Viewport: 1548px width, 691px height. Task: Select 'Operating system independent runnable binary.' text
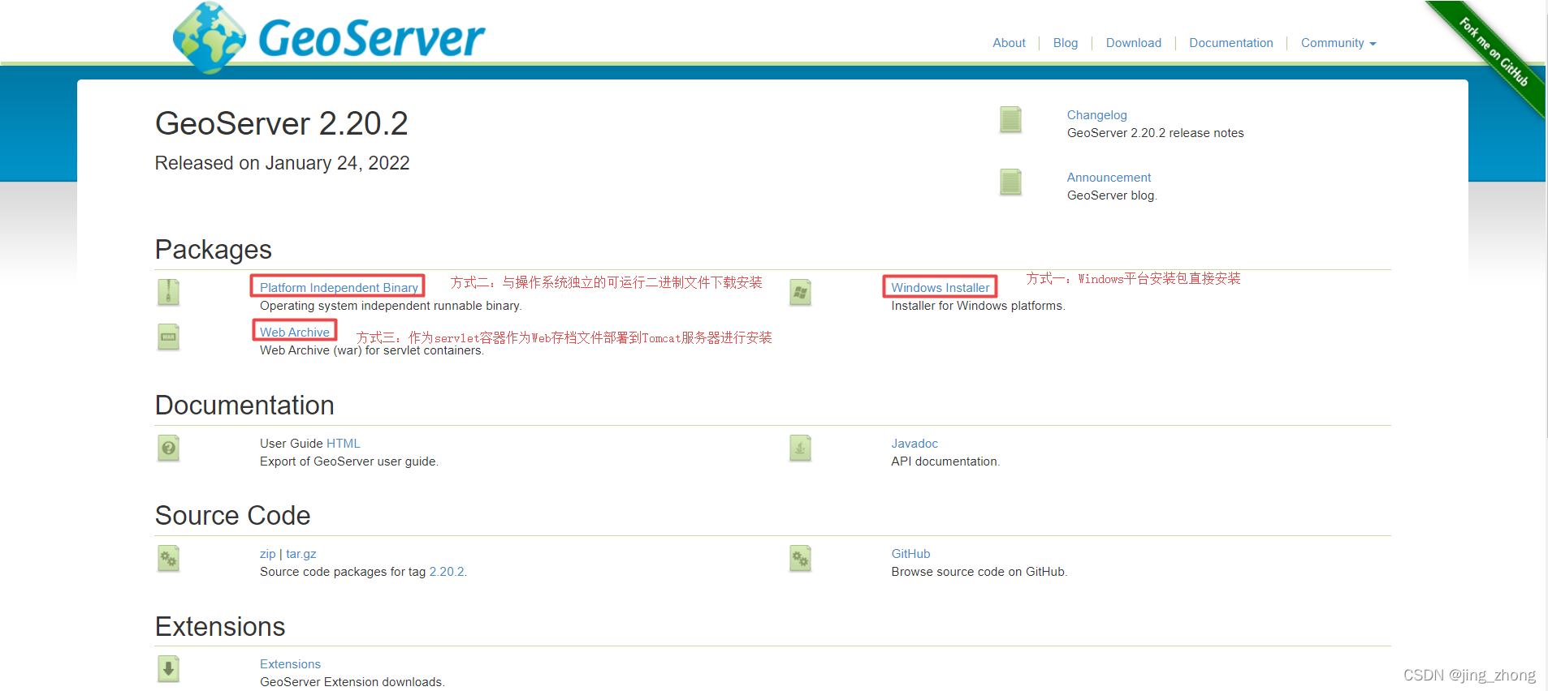pos(391,306)
